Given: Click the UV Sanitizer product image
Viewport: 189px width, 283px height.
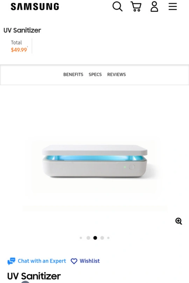Looking at the screenshot, I should pos(94,161).
